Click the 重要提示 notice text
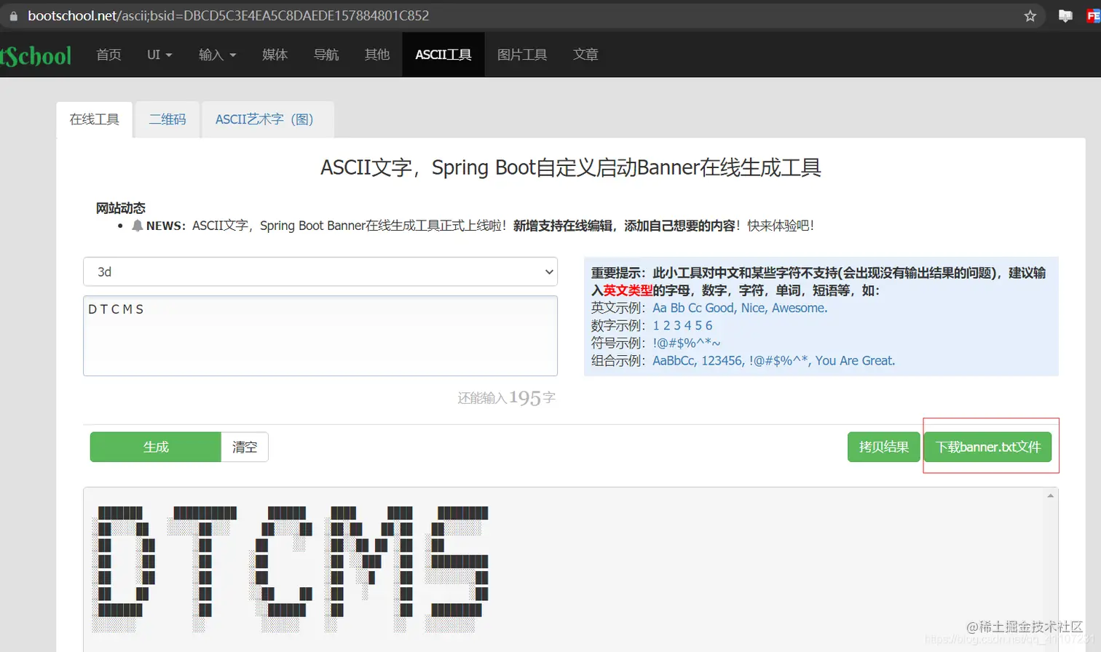The height and width of the screenshot is (652, 1101). click(x=818, y=282)
